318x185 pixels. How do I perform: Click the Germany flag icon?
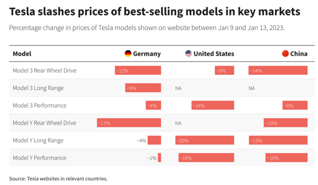128,53
